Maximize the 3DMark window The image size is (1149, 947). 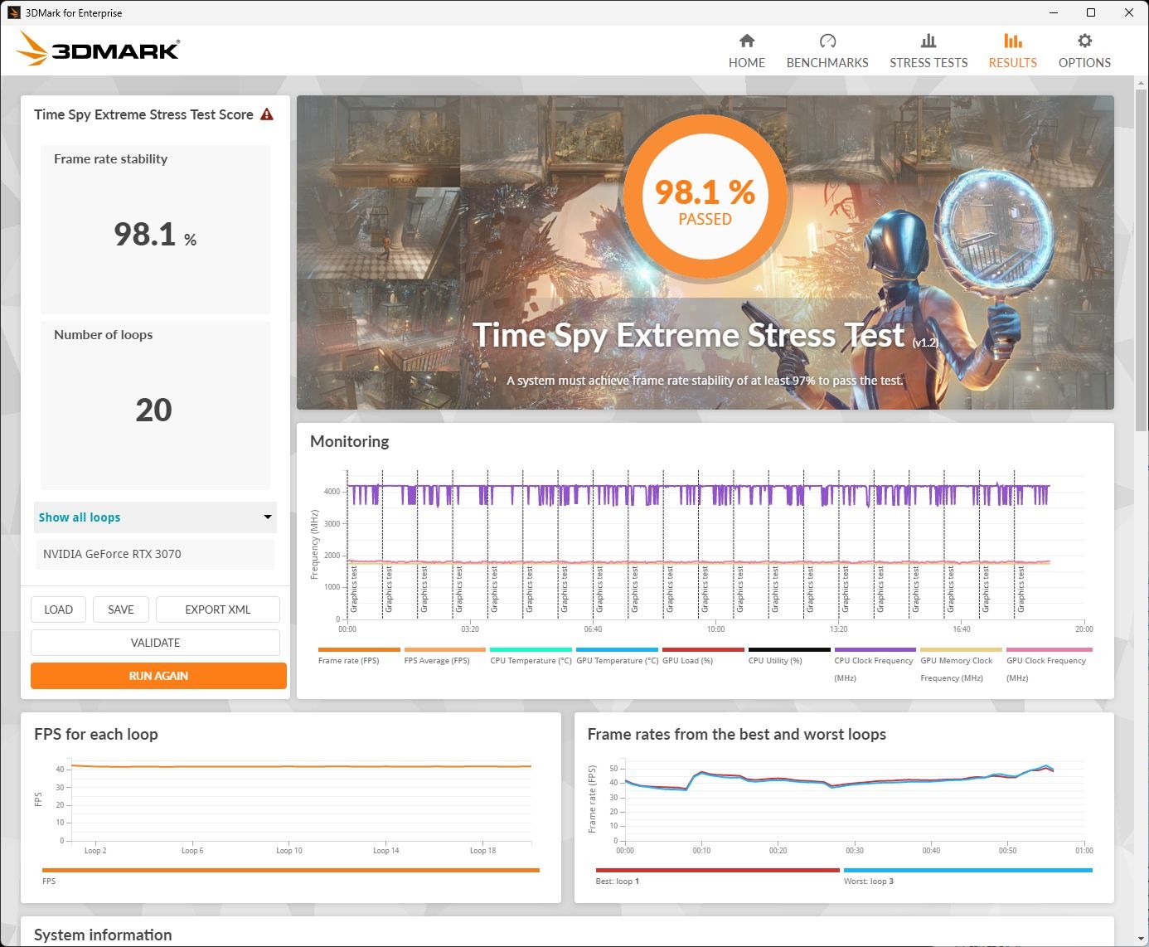[x=1091, y=12]
